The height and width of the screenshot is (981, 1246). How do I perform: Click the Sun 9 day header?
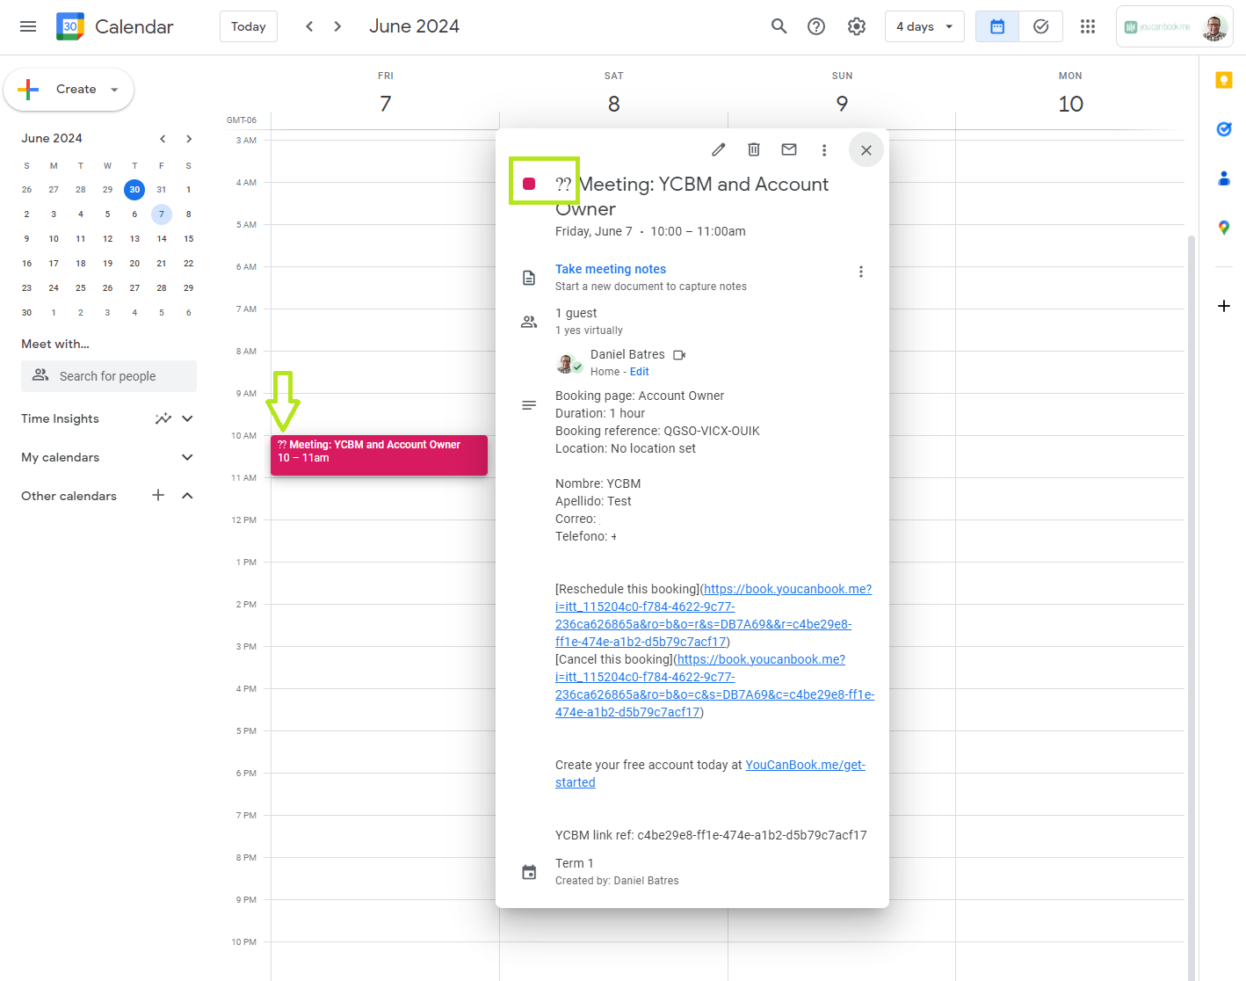click(842, 94)
